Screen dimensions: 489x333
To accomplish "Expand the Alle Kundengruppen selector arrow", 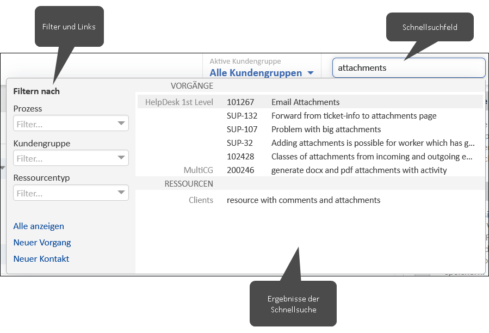I will click(x=310, y=73).
